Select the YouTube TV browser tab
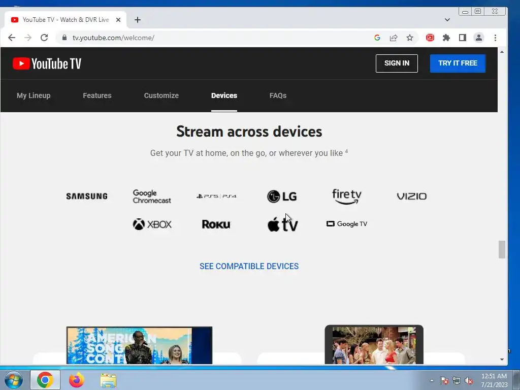 point(66,20)
